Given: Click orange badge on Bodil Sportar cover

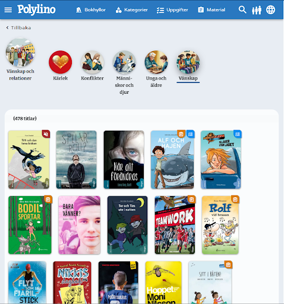Looking at the screenshot, I should click(48, 199).
